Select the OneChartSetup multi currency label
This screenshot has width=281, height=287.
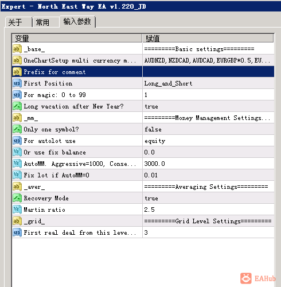80,60
